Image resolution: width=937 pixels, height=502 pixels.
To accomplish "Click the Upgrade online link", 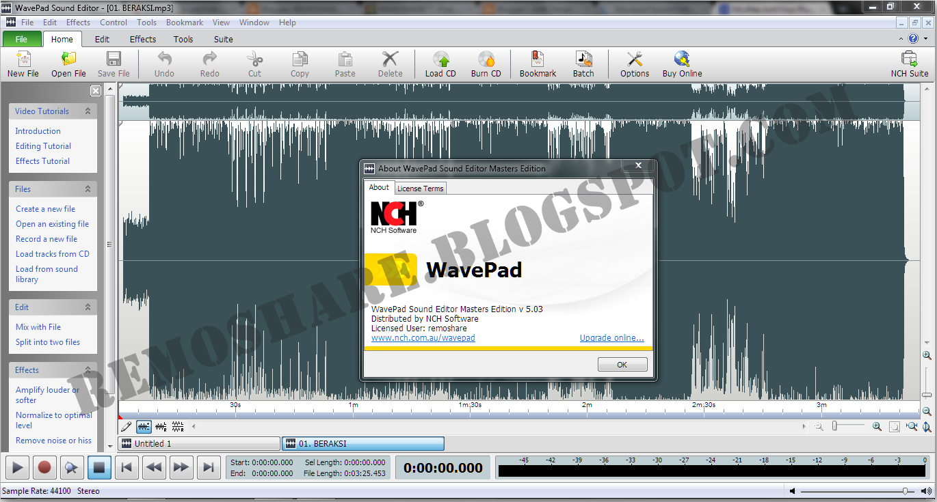I will (611, 337).
